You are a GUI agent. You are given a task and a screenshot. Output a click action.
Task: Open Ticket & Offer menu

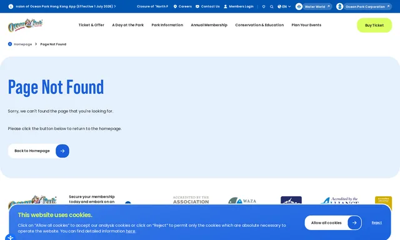pos(91,25)
